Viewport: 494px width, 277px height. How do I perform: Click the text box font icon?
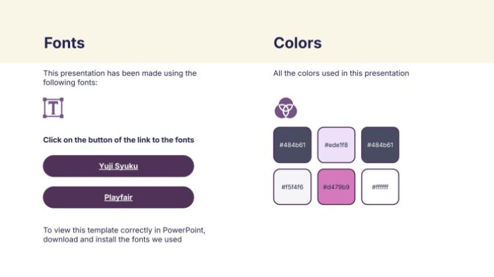53,108
